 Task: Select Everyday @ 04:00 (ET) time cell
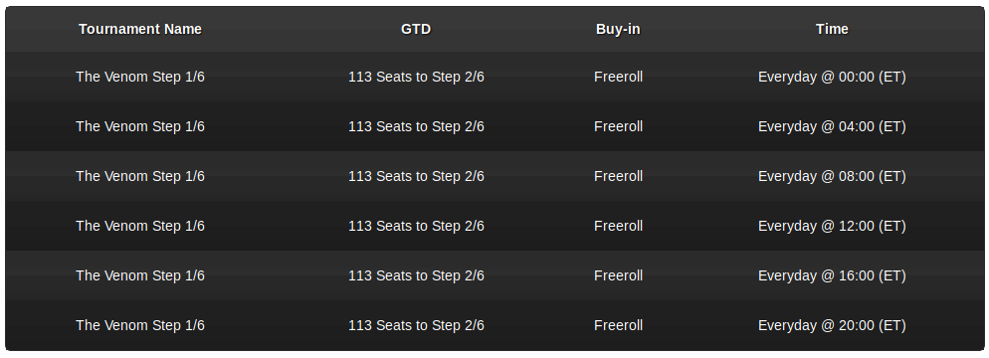[x=832, y=126]
